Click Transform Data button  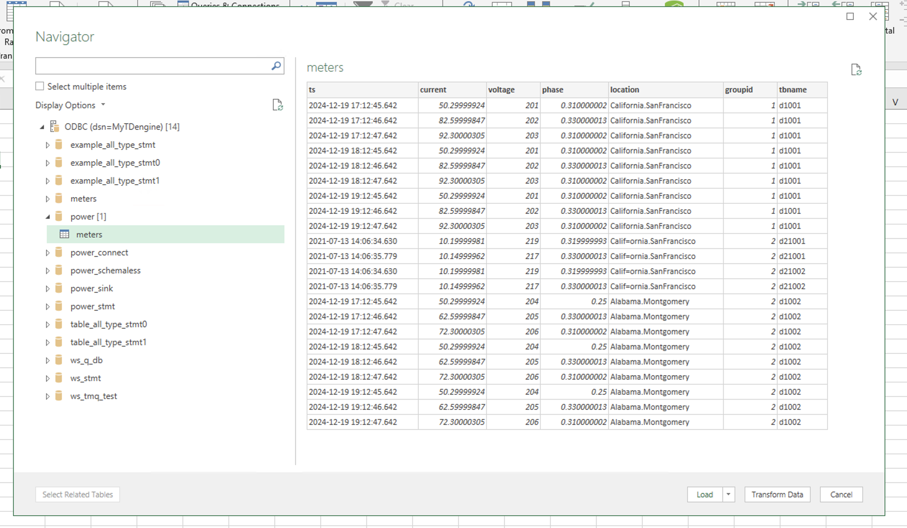coord(778,495)
